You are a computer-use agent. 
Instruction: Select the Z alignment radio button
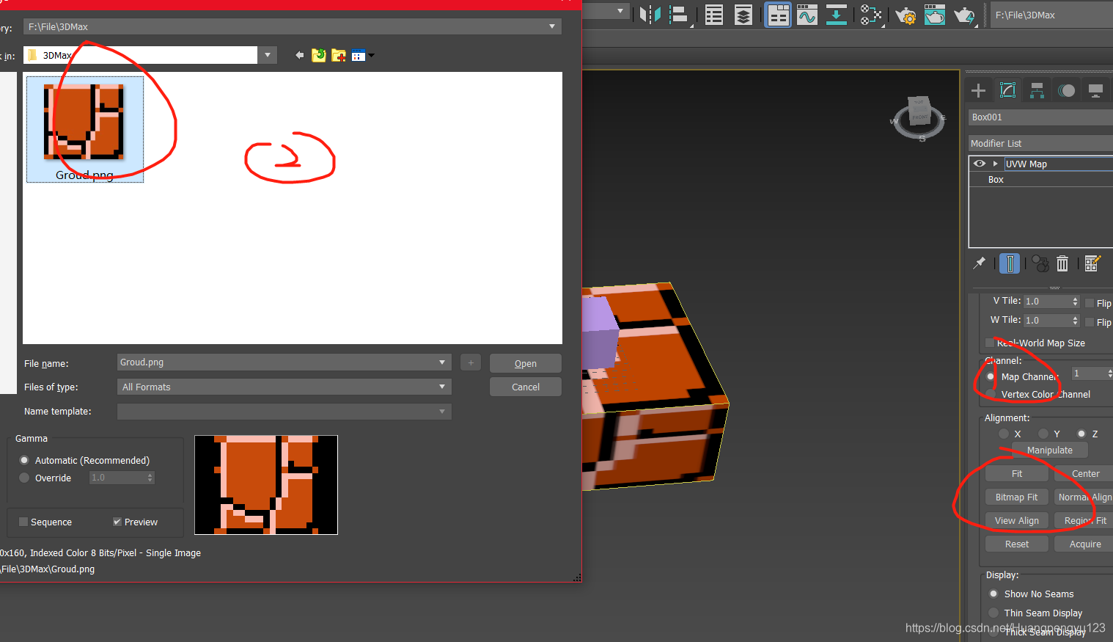[1081, 434]
